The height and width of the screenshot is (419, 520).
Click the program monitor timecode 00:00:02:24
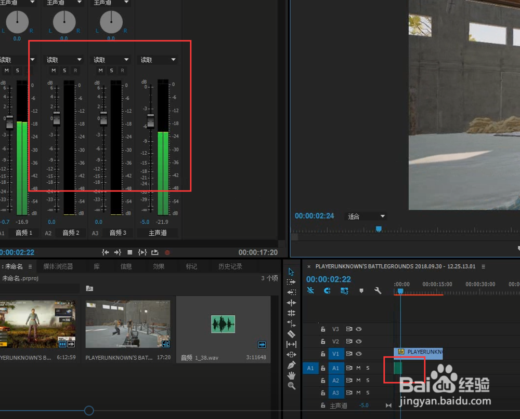point(315,216)
